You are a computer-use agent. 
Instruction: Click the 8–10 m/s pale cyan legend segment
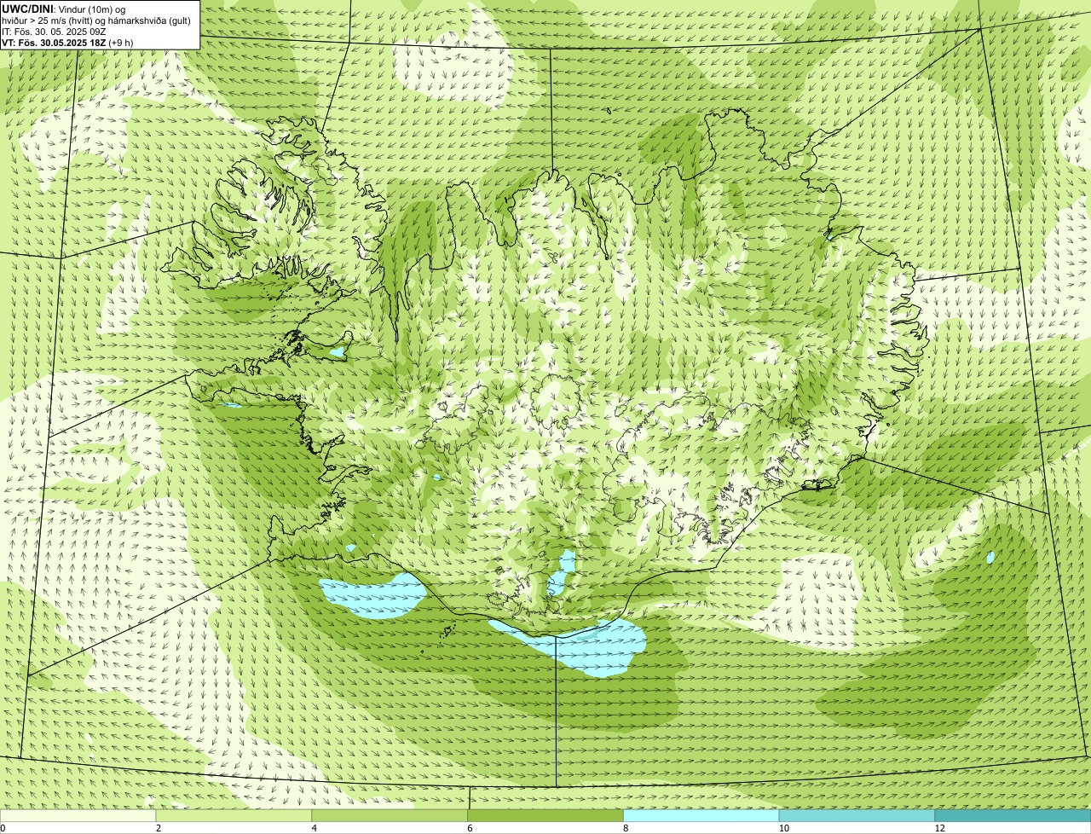[x=701, y=816]
